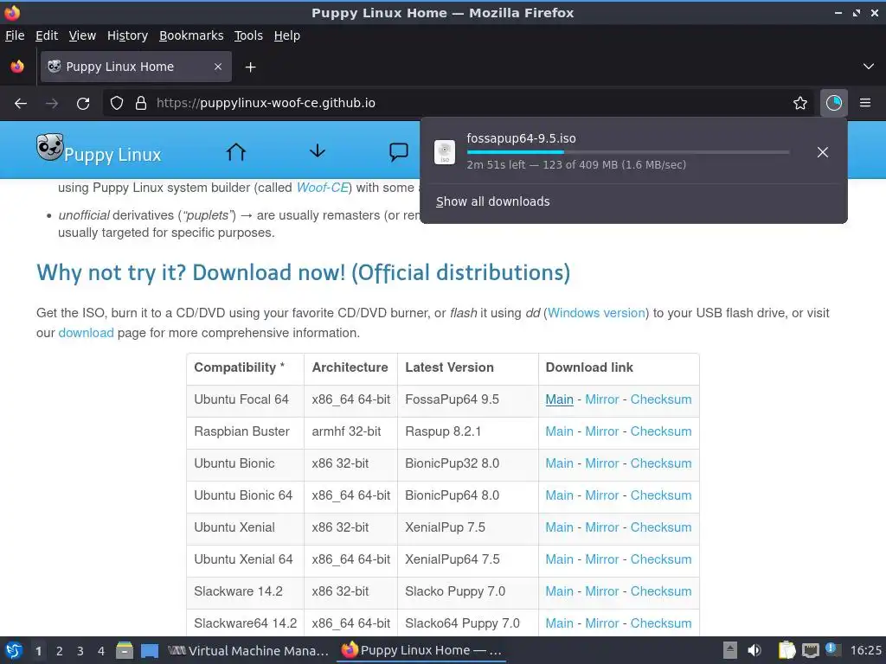Click Mirror link for XenialPup64 7.5
Screen dimensions: 886x664
[602, 559]
